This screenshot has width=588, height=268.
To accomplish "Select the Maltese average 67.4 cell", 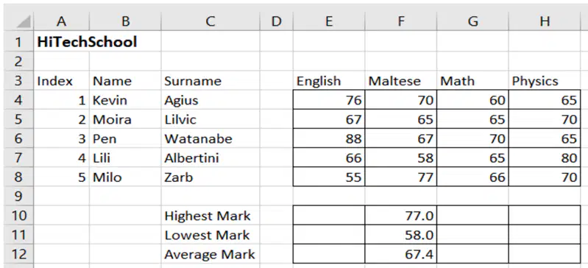I will [401, 254].
